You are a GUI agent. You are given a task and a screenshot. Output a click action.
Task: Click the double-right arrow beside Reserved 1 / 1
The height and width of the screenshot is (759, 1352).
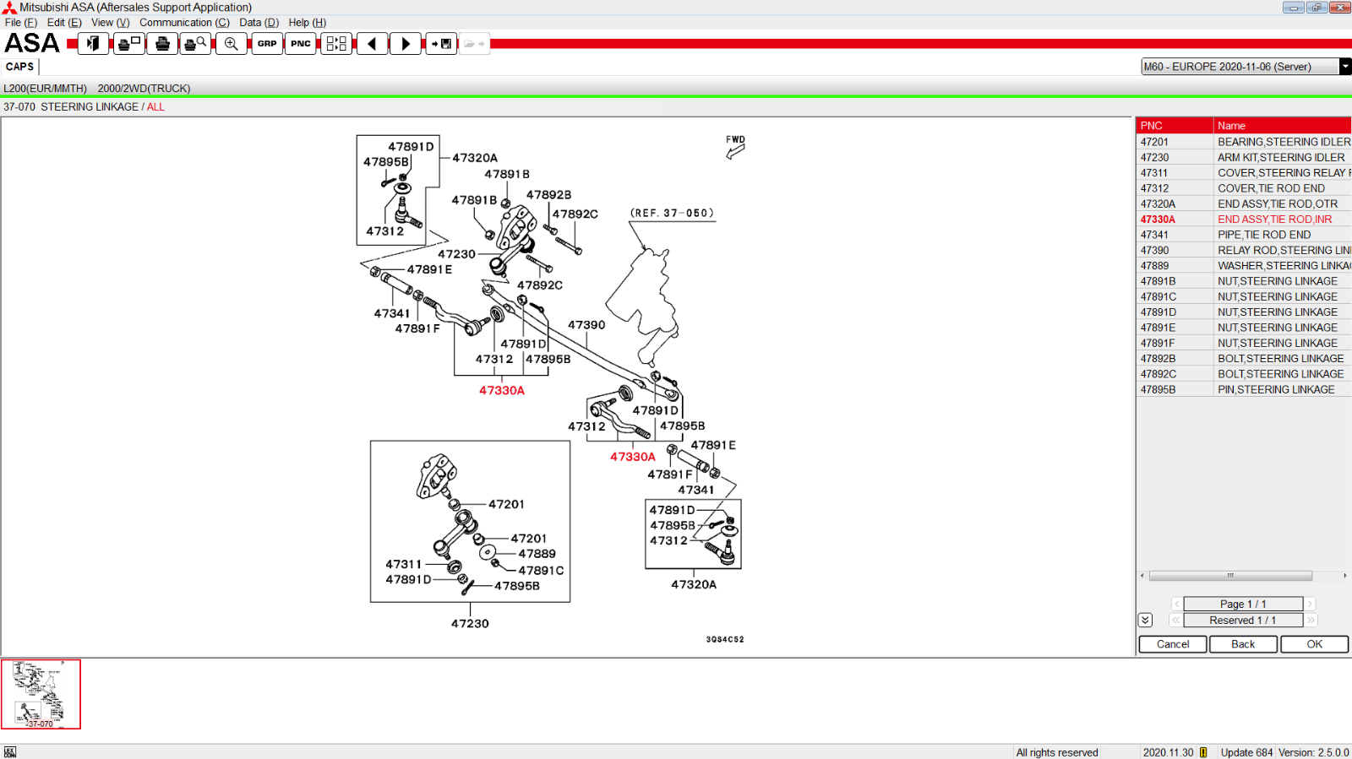(x=1311, y=620)
